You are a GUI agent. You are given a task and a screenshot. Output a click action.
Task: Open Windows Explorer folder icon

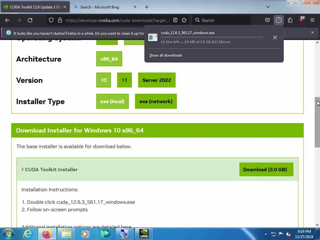point(67,234)
